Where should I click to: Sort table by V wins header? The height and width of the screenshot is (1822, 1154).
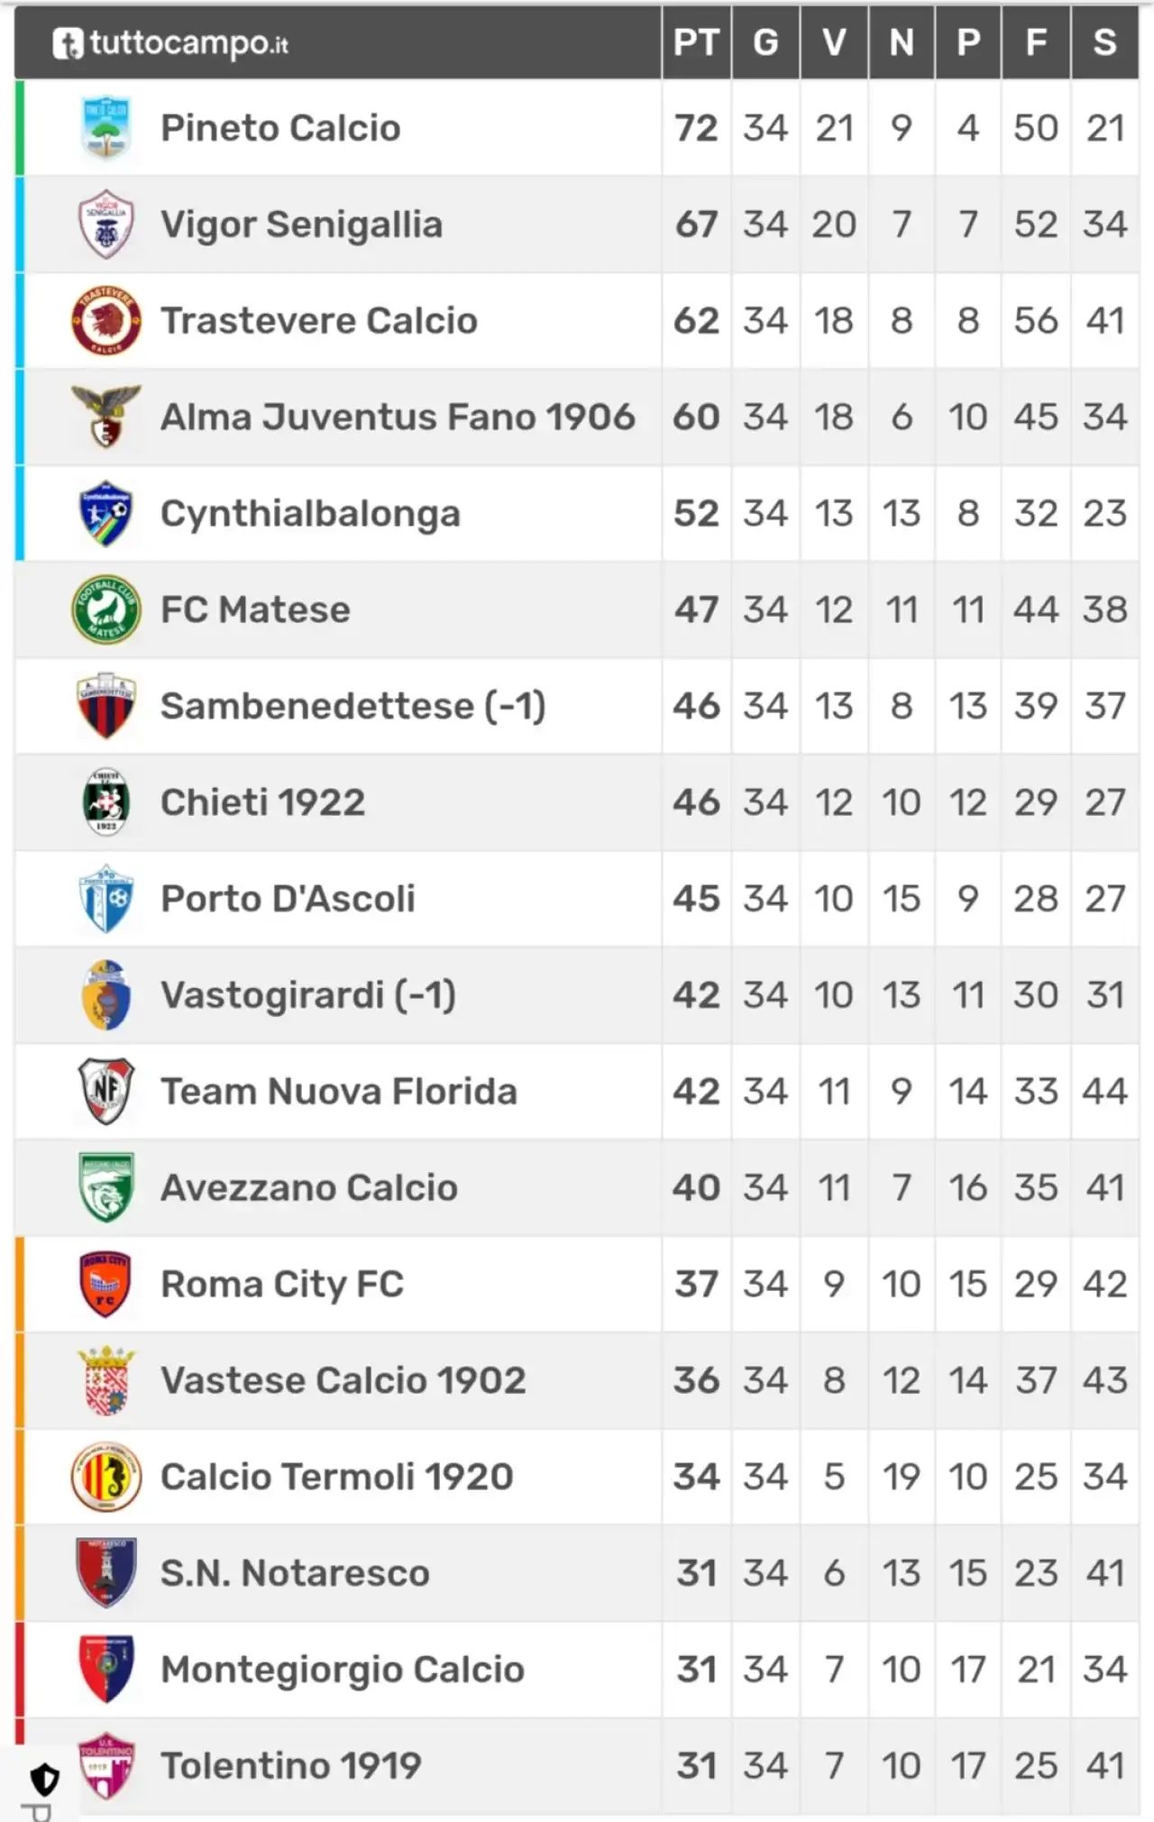click(x=834, y=42)
